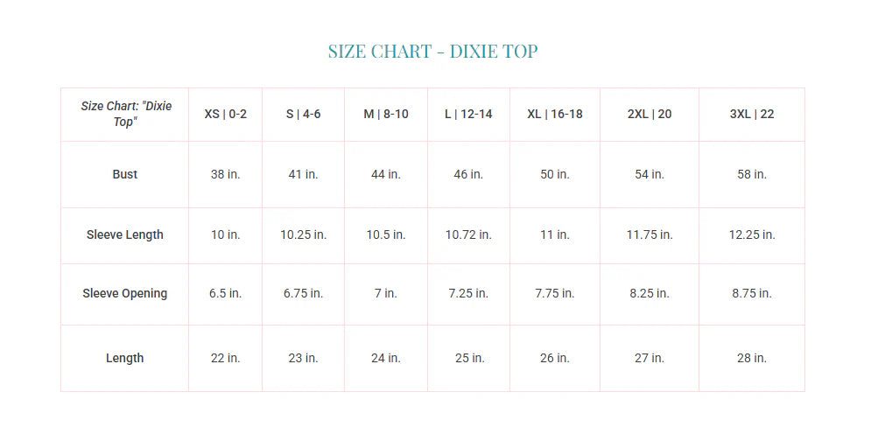This screenshot has height=434, width=878.
Task: Click the XL | 16-18 column header
Action: click(x=555, y=114)
